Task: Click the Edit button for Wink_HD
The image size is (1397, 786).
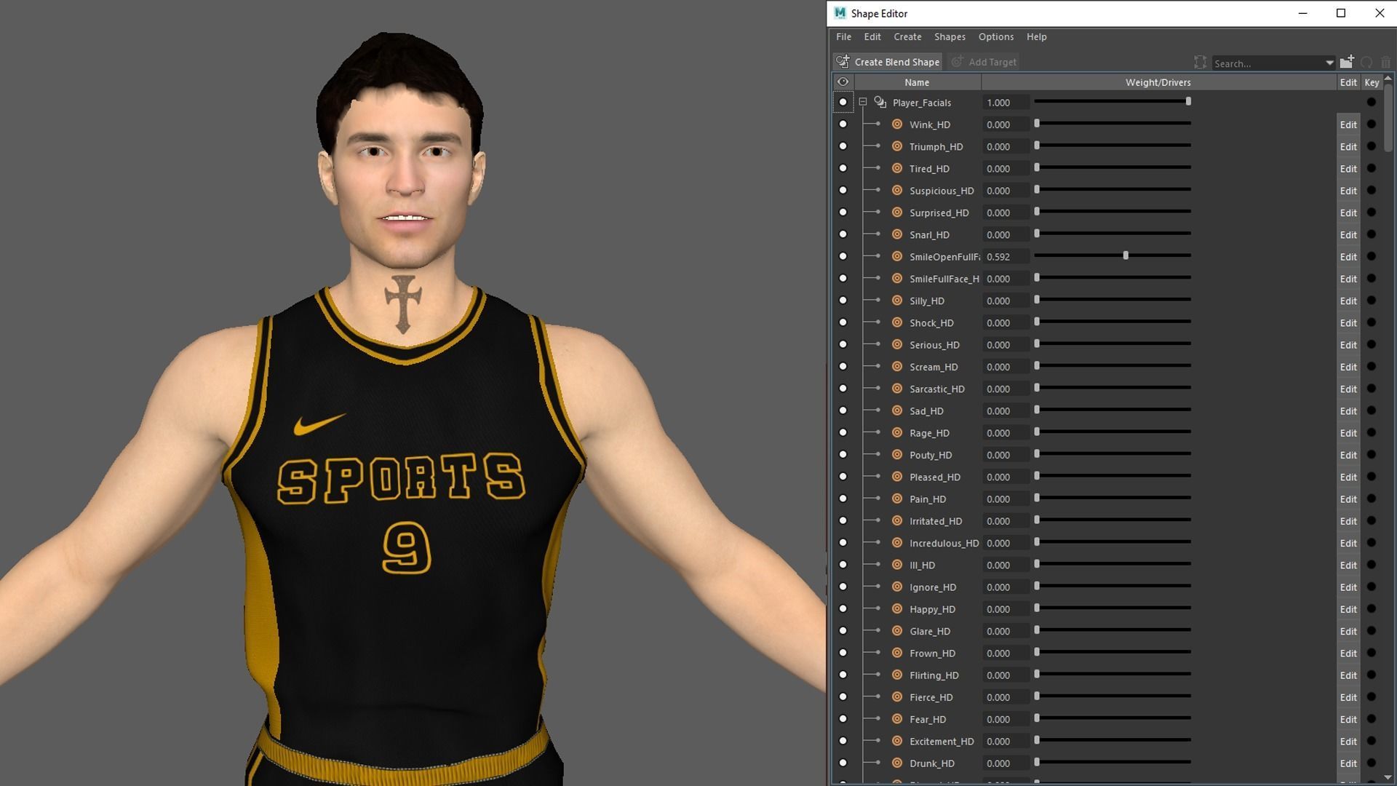Action: (x=1348, y=124)
